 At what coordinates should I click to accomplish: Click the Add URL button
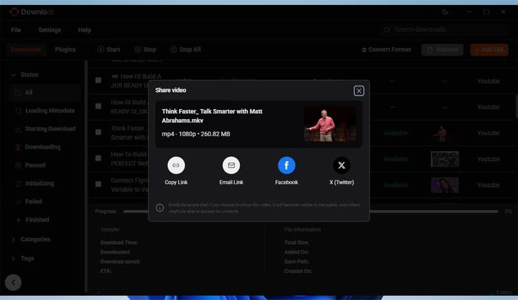[489, 50]
